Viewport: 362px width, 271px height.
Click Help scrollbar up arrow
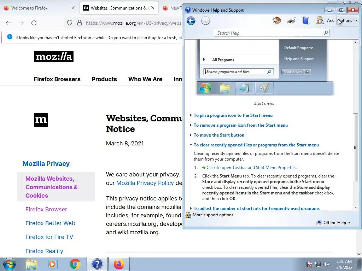356,43
